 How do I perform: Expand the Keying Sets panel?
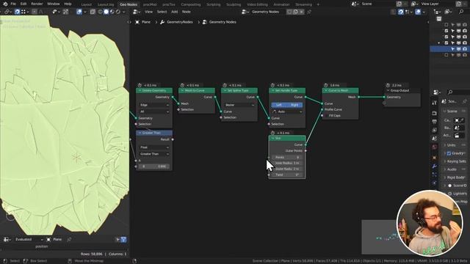click(x=454, y=161)
